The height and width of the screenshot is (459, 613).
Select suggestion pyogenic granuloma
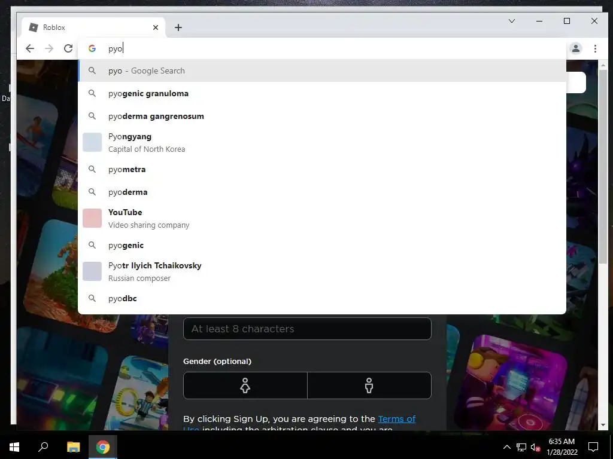322,93
